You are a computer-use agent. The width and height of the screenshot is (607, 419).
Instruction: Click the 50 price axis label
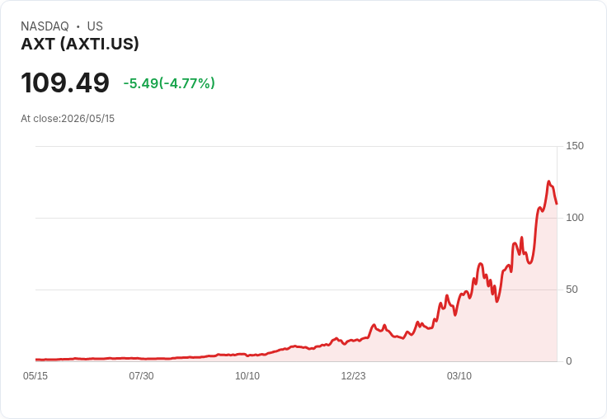[572, 290]
